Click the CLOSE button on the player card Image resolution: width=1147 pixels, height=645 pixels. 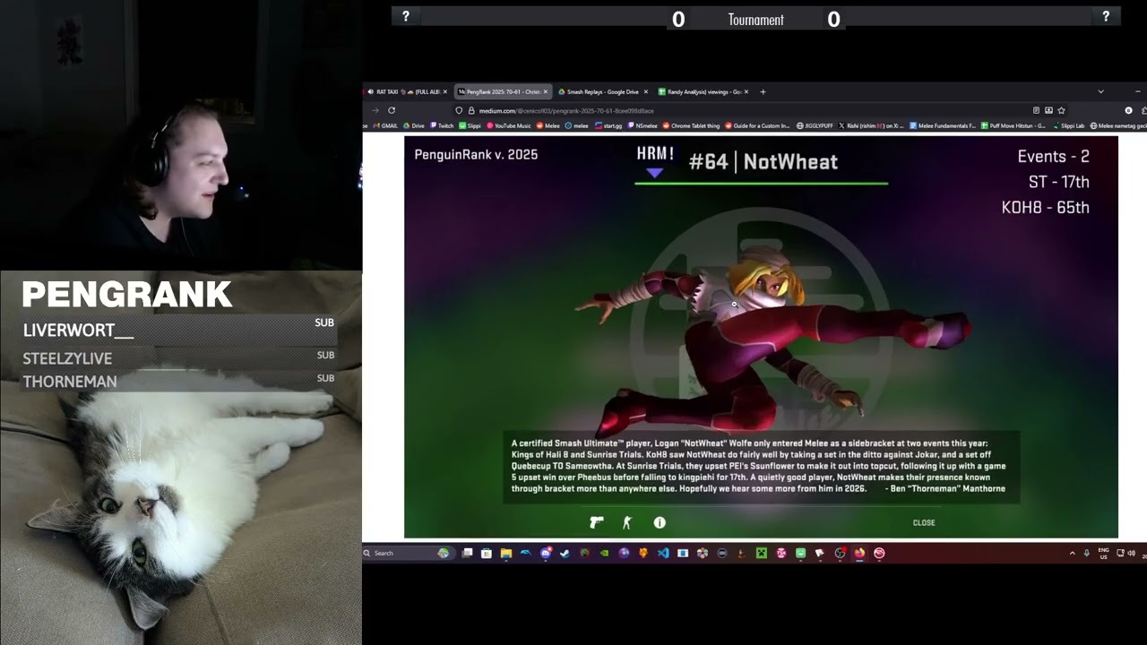click(924, 522)
